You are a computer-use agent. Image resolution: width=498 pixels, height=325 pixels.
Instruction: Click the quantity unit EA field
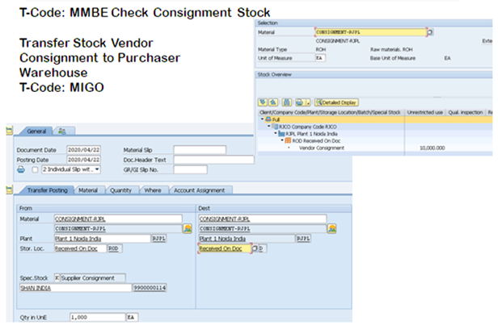(132, 317)
